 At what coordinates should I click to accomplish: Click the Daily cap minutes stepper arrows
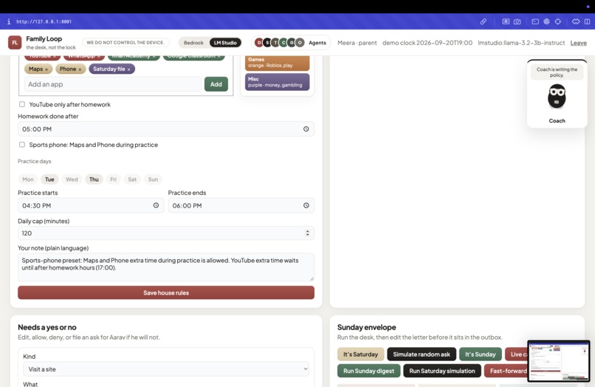point(307,233)
